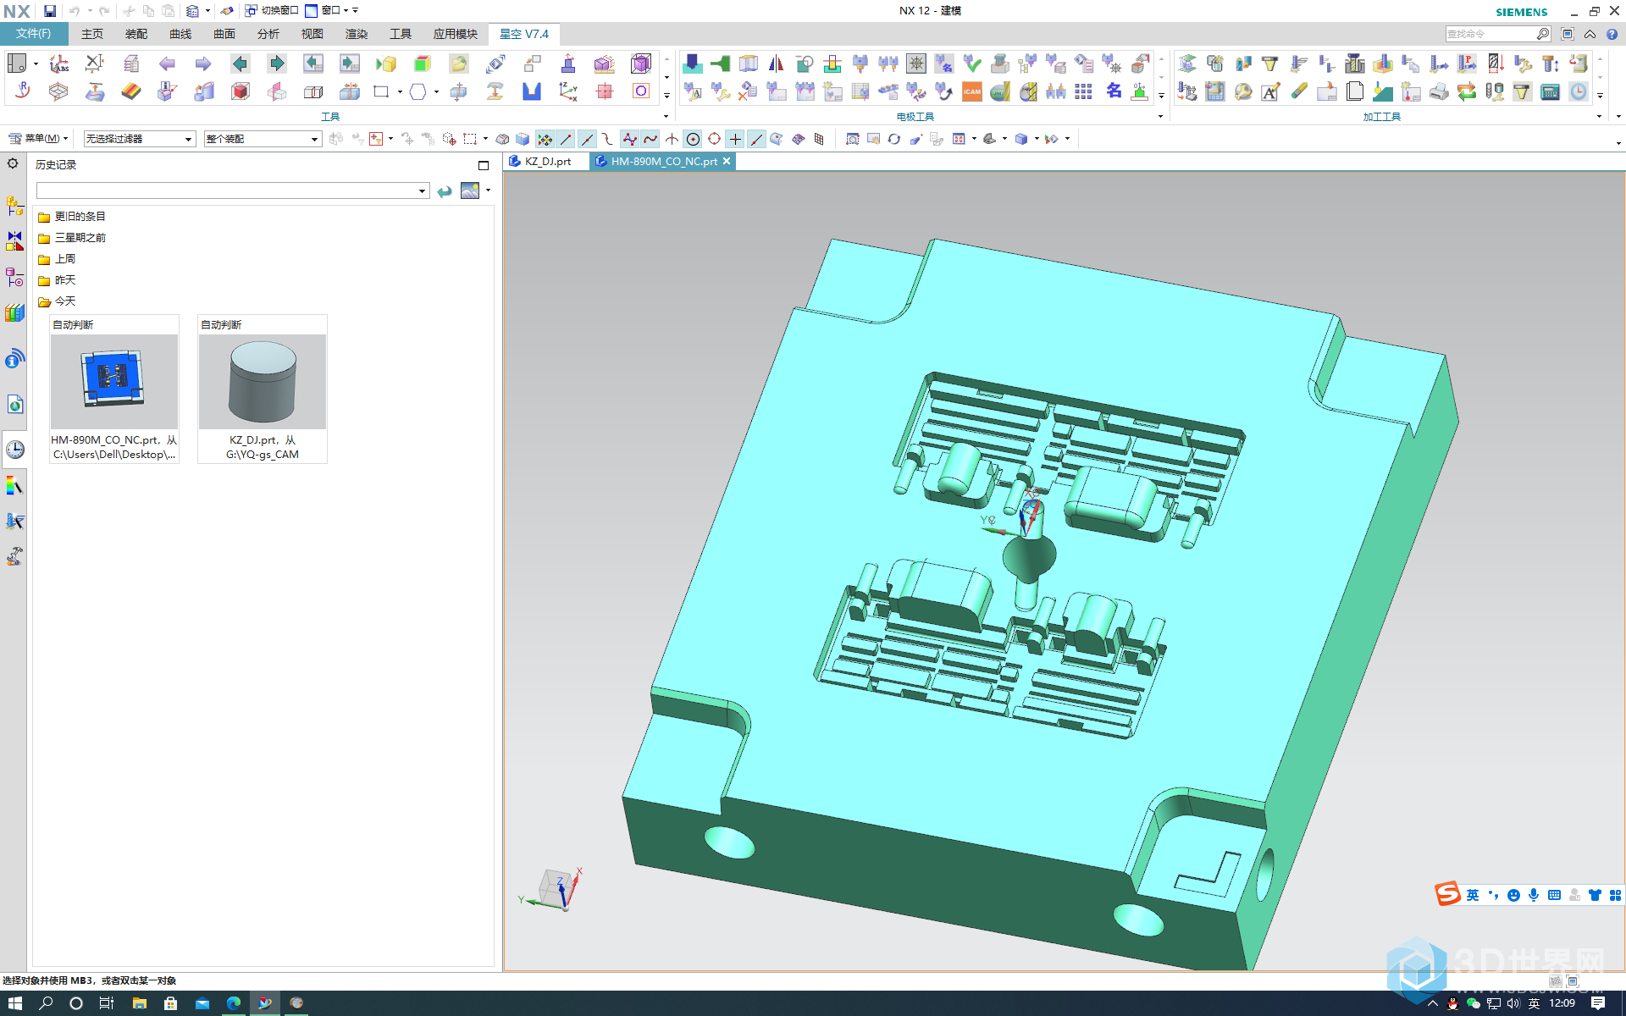This screenshot has width=1626, height=1016.
Task: Open the Assembly Navigator sidebar icon
Action: coord(14,205)
